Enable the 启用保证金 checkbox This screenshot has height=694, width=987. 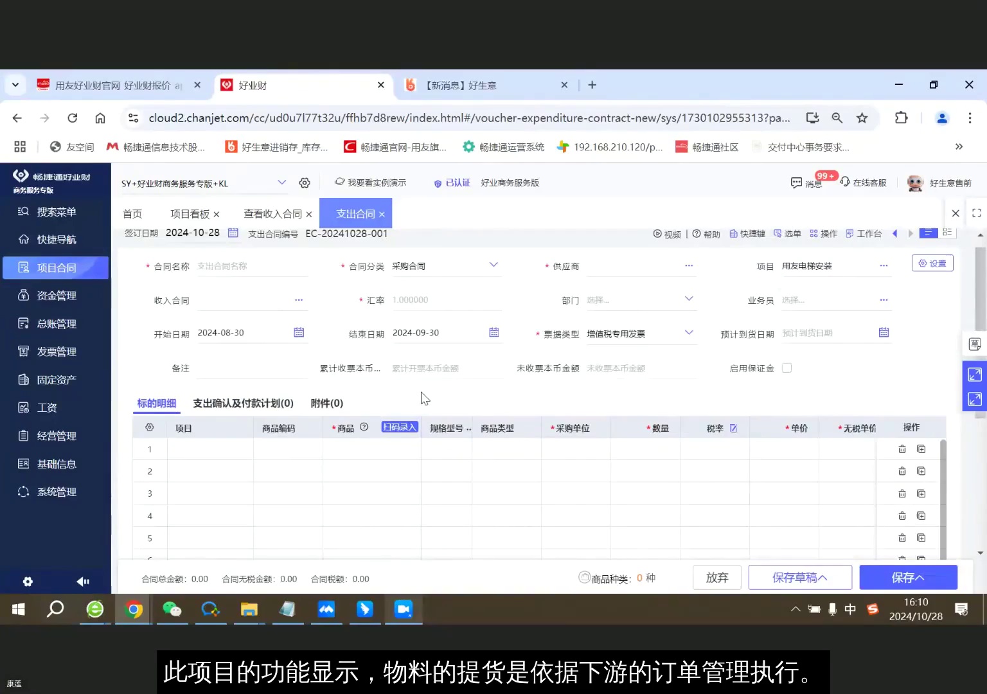coord(787,368)
